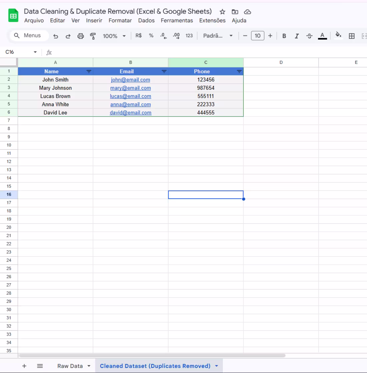The height and width of the screenshot is (373, 367).
Task: Star this spreadsheet
Action: 222,11
